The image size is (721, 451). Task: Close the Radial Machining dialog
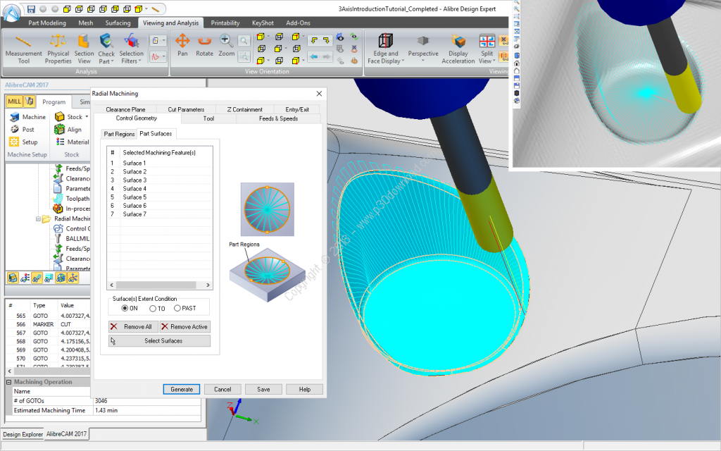pos(319,94)
